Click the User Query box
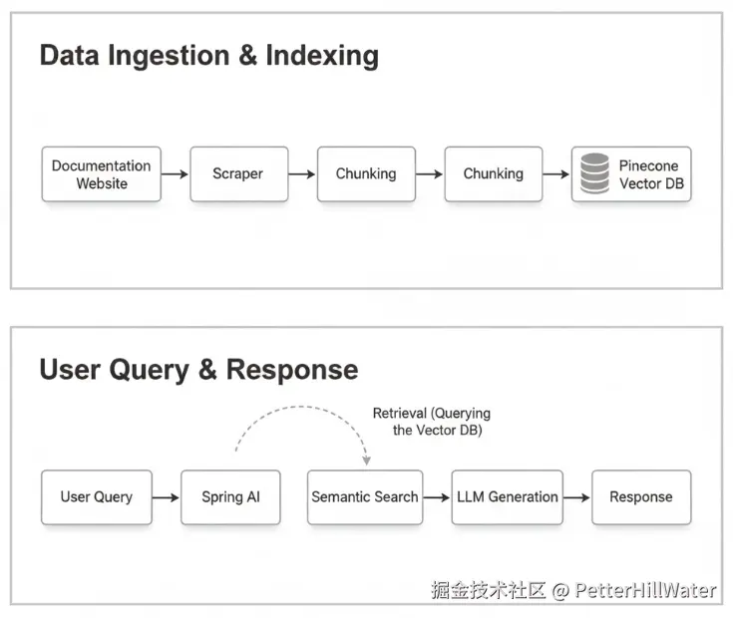733x618 pixels. pyautogui.click(x=97, y=497)
